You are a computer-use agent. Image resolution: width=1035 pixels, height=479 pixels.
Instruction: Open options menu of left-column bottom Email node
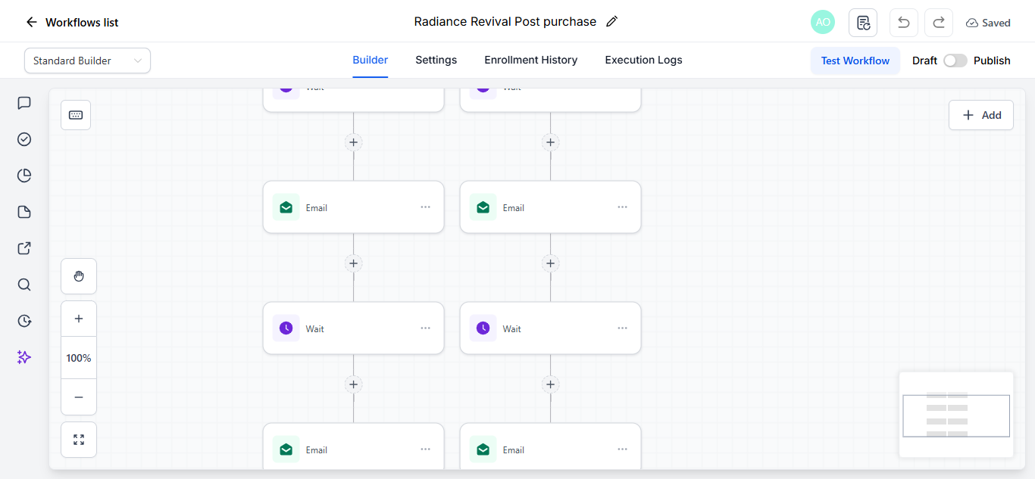tap(426, 449)
